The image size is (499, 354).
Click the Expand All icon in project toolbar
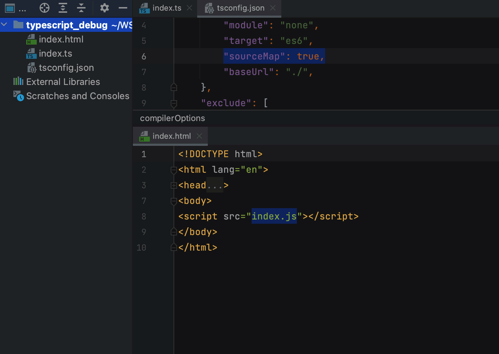click(x=63, y=8)
